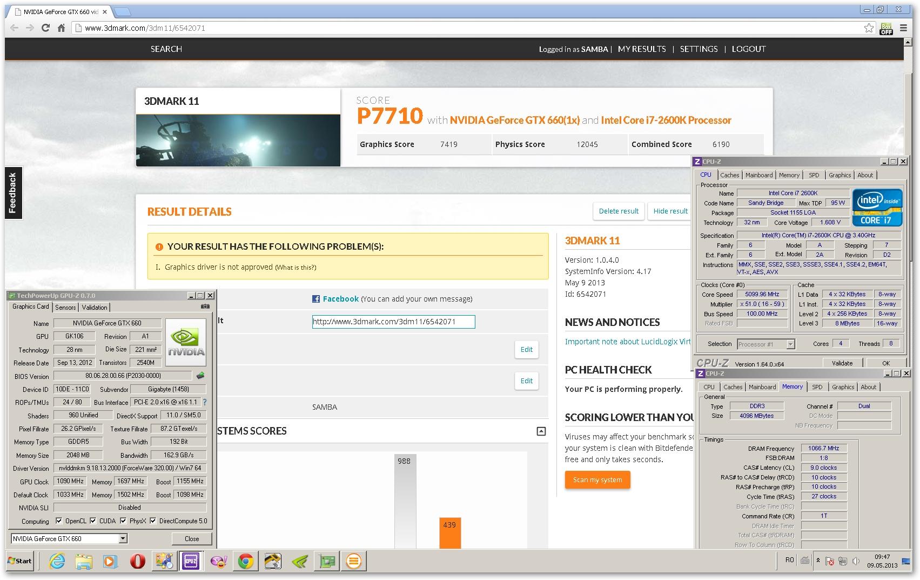Click the Hide result button
This screenshot has width=920, height=580.
point(670,211)
